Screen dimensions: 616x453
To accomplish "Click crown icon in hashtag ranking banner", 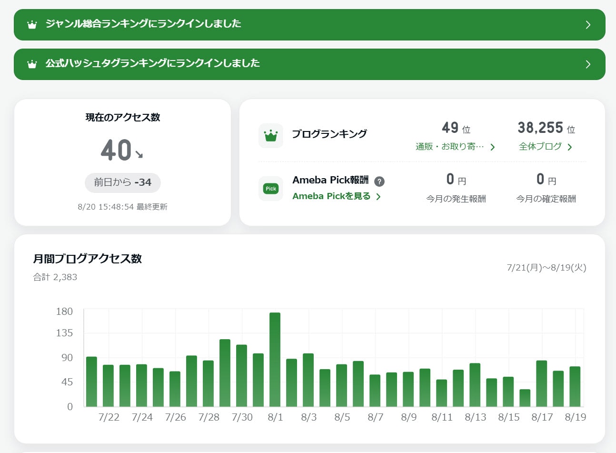I will coord(32,64).
